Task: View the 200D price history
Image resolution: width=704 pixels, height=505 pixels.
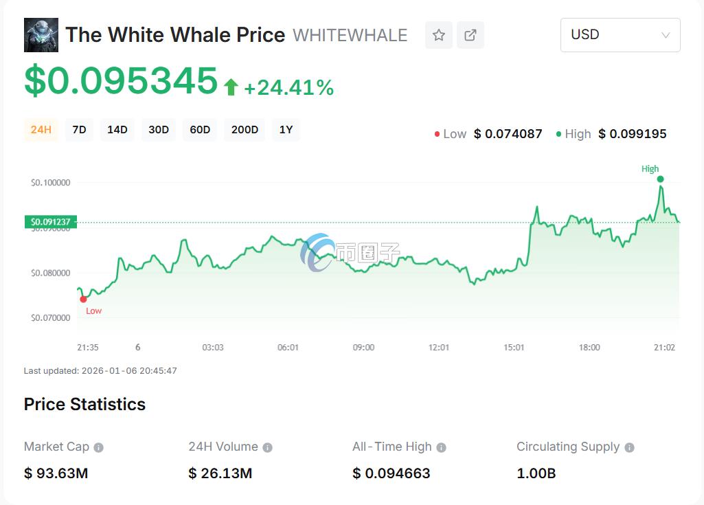Action: click(245, 130)
